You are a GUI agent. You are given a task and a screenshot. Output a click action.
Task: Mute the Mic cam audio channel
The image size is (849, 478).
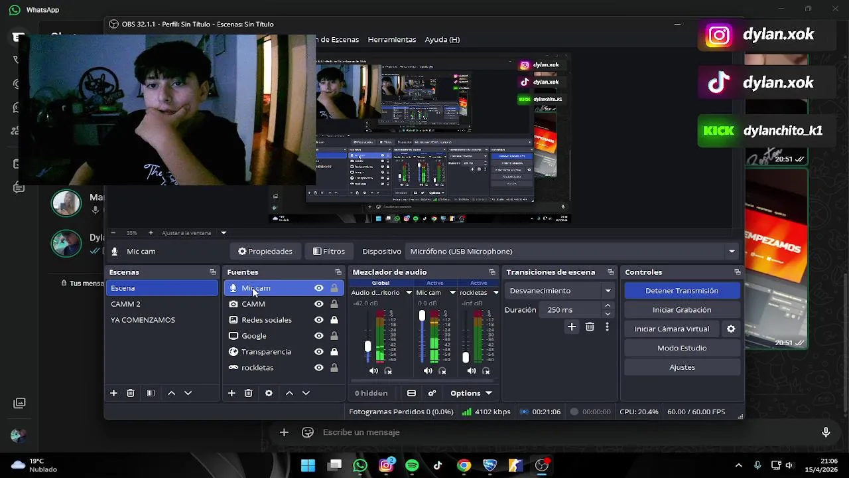coord(428,371)
